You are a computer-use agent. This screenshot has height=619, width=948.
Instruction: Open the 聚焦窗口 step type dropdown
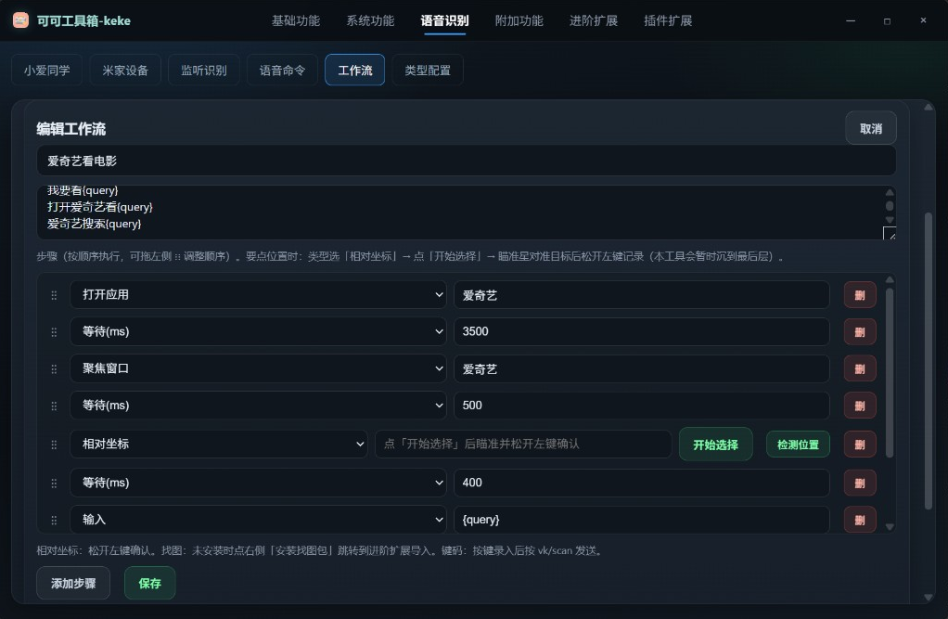[x=258, y=368]
